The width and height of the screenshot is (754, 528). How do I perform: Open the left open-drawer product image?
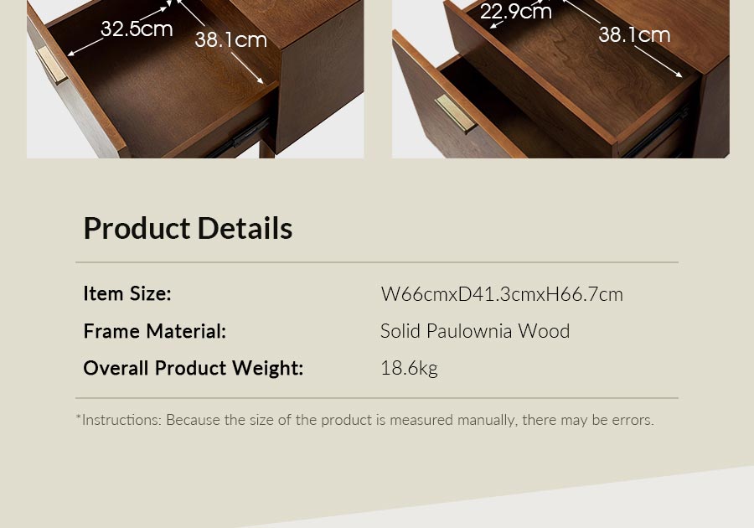point(195,79)
